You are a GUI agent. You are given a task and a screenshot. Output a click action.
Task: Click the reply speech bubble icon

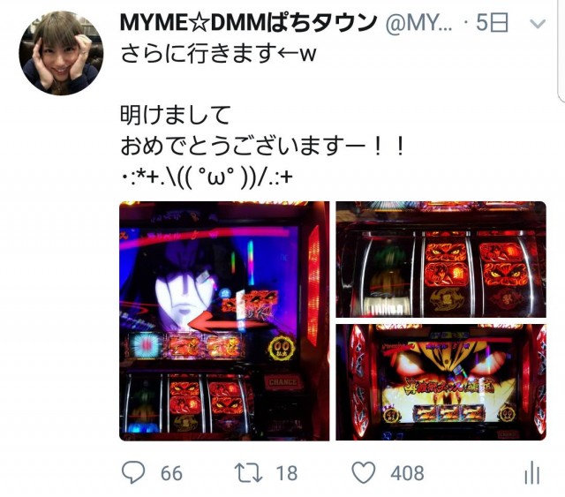(133, 472)
